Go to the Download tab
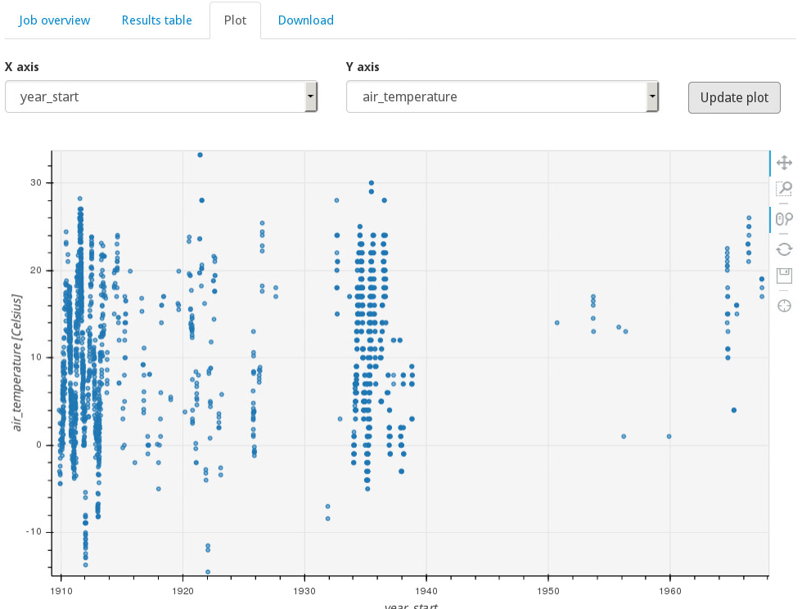Viewport: 802px width, 609px height. 306,20
